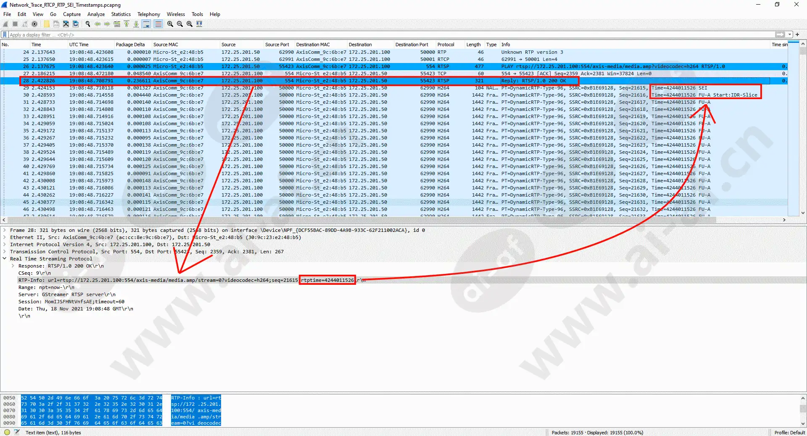
Task: Go forward in packet history arrow
Action: click(x=107, y=24)
